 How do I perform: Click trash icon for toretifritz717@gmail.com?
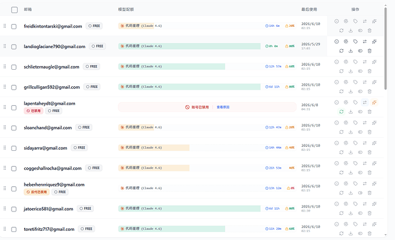pyautogui.click(x=370, y=234)
